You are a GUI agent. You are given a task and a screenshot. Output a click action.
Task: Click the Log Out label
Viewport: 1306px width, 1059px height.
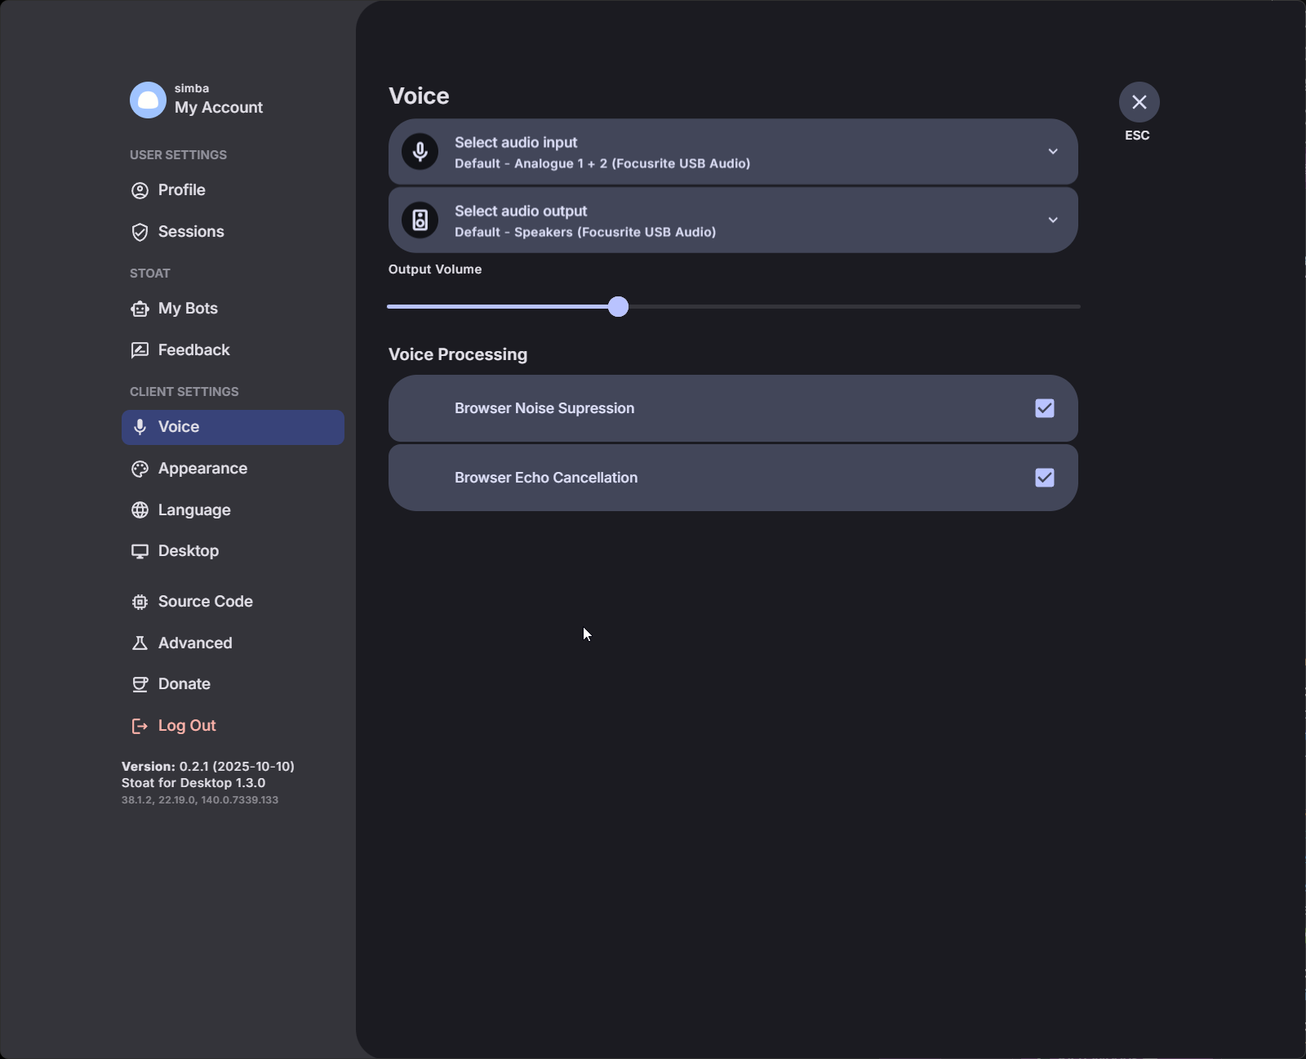pyautogui.click(x=187, y=726)
